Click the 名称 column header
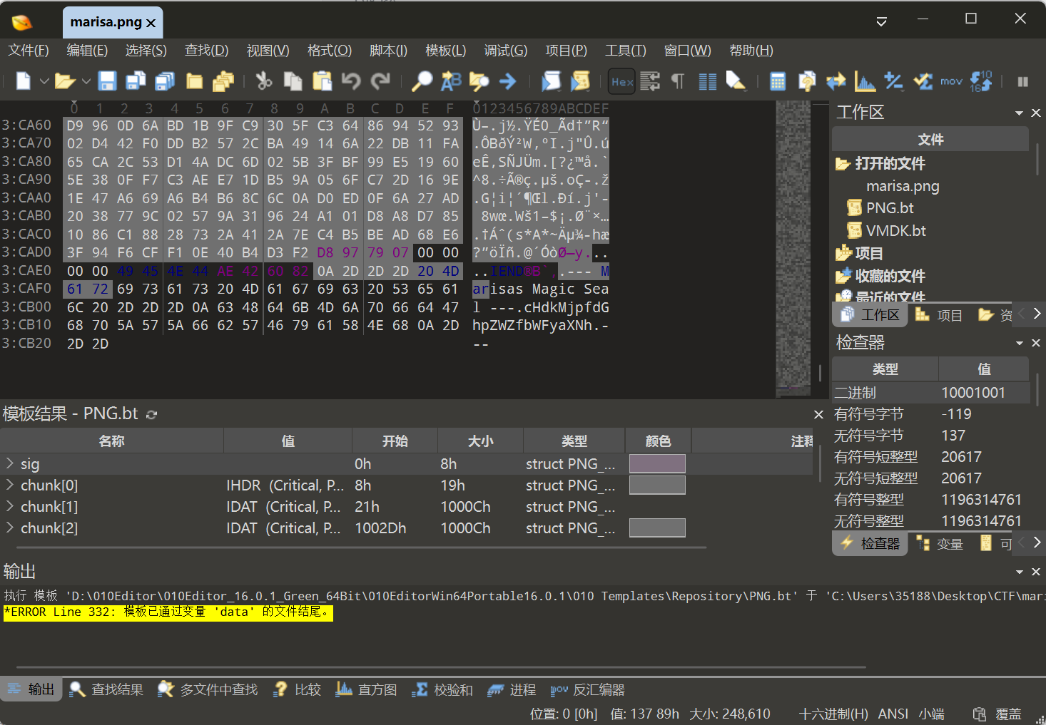 tap(112, 441)
